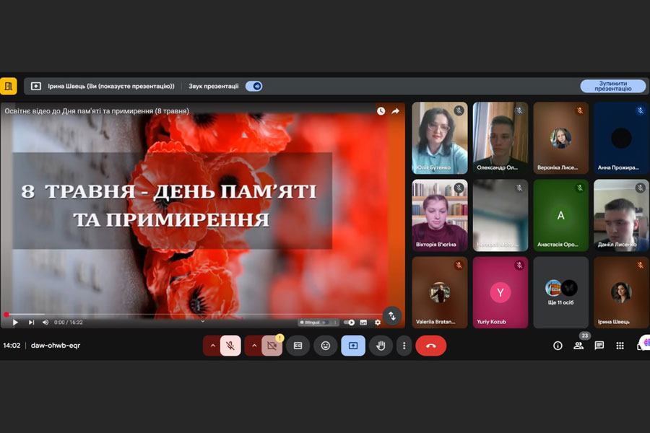Raise hand in the meeting
The height and width of the screenshot is (433, 650).
[x=381, y=346]
